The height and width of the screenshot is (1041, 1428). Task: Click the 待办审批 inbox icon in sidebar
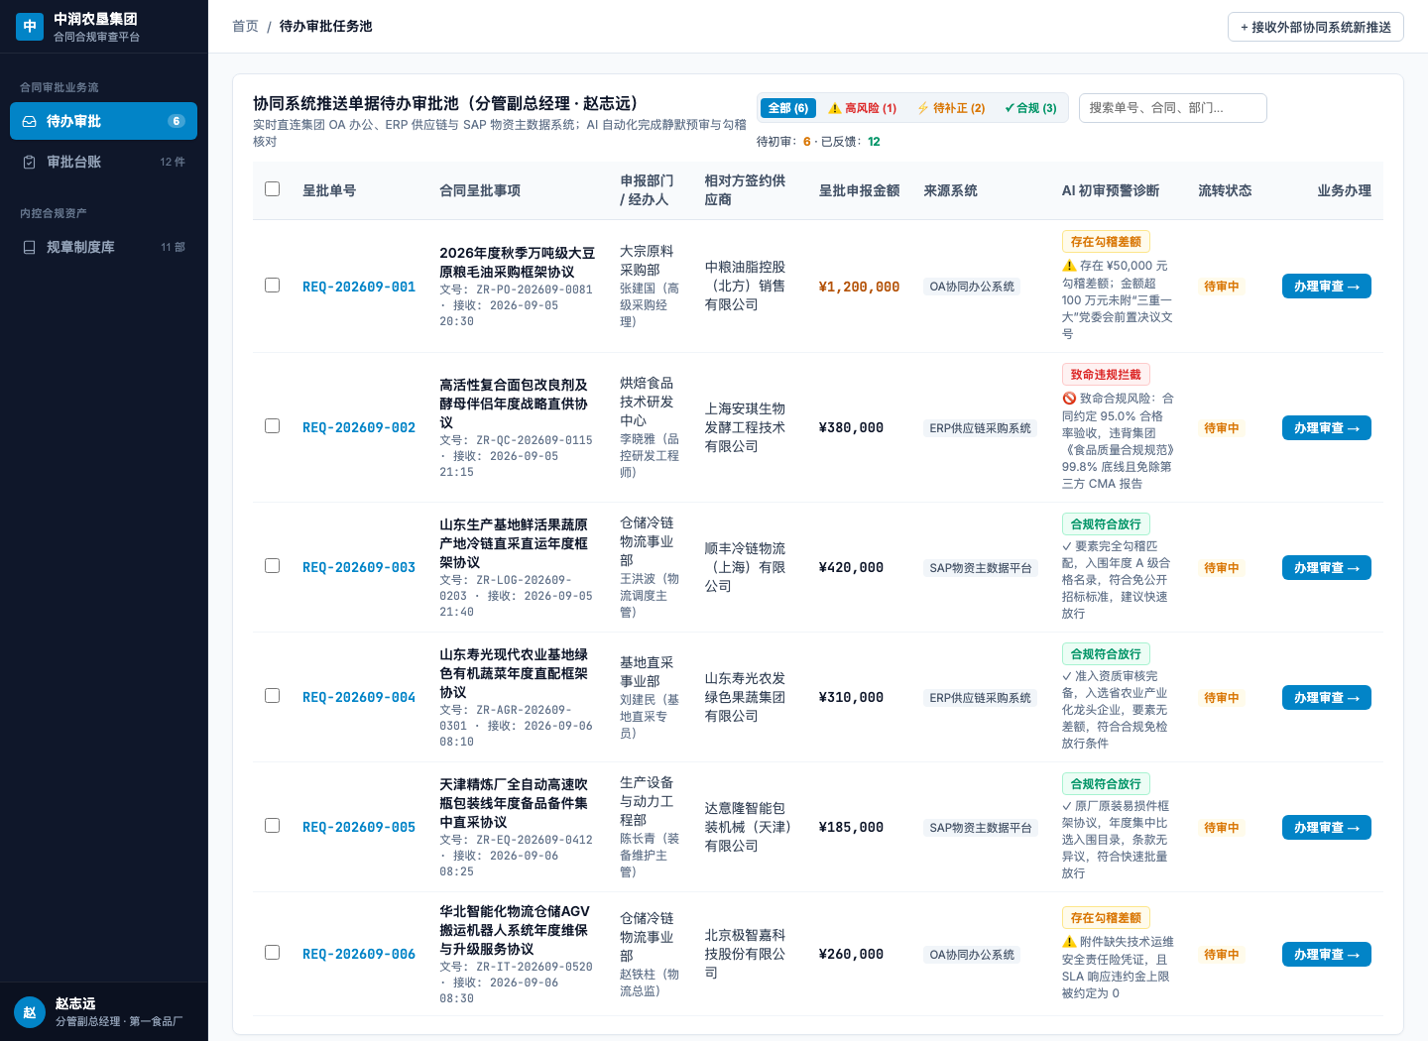(x=30, y=121)
